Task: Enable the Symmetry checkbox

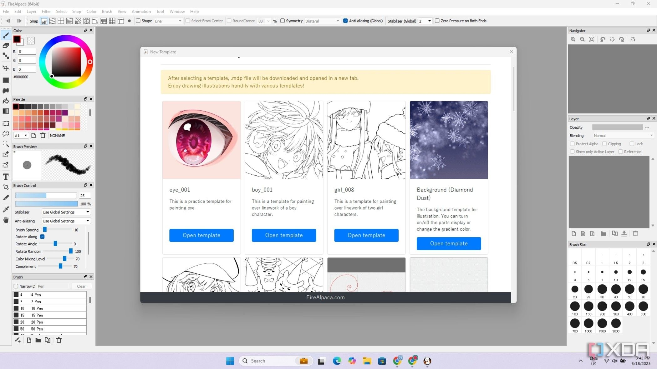Action: 283,21
